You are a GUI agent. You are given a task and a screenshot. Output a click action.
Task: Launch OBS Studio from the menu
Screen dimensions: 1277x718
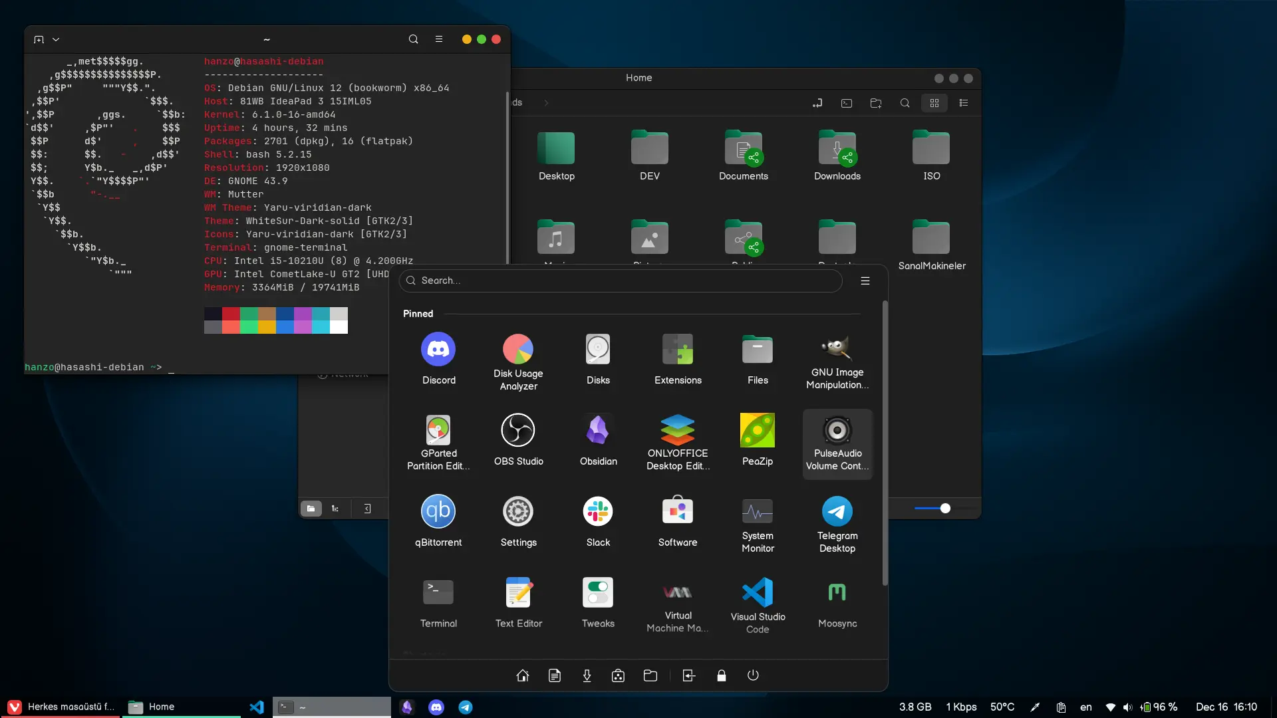point(518,443)
